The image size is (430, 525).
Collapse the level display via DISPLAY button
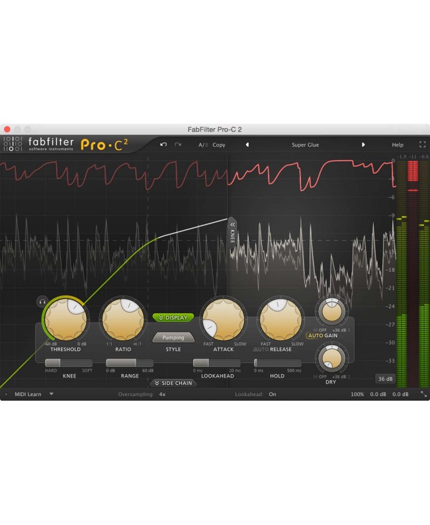(173, 317)
